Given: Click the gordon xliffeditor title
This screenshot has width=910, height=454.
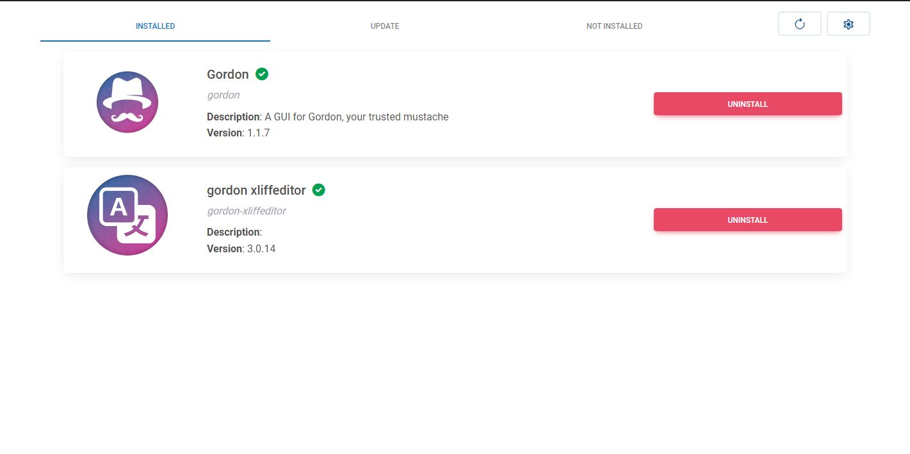Looking at the screenshot, I should click(256, 190).
